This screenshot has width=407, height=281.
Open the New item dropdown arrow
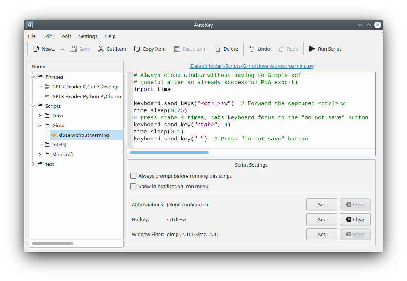pyautogui.click(x=62, y=49)
